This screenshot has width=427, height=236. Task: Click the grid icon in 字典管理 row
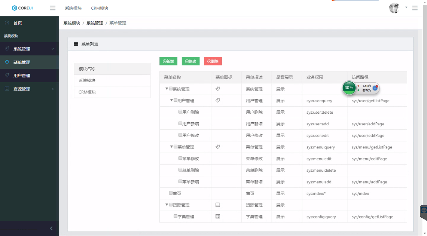point(218,217)
